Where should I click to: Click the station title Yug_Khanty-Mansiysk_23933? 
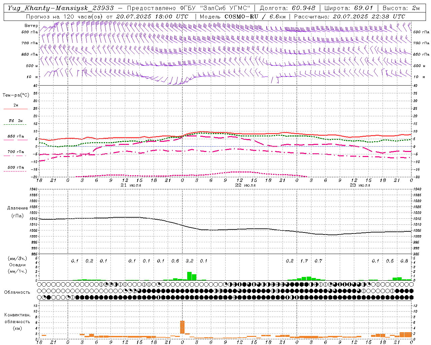61,8
